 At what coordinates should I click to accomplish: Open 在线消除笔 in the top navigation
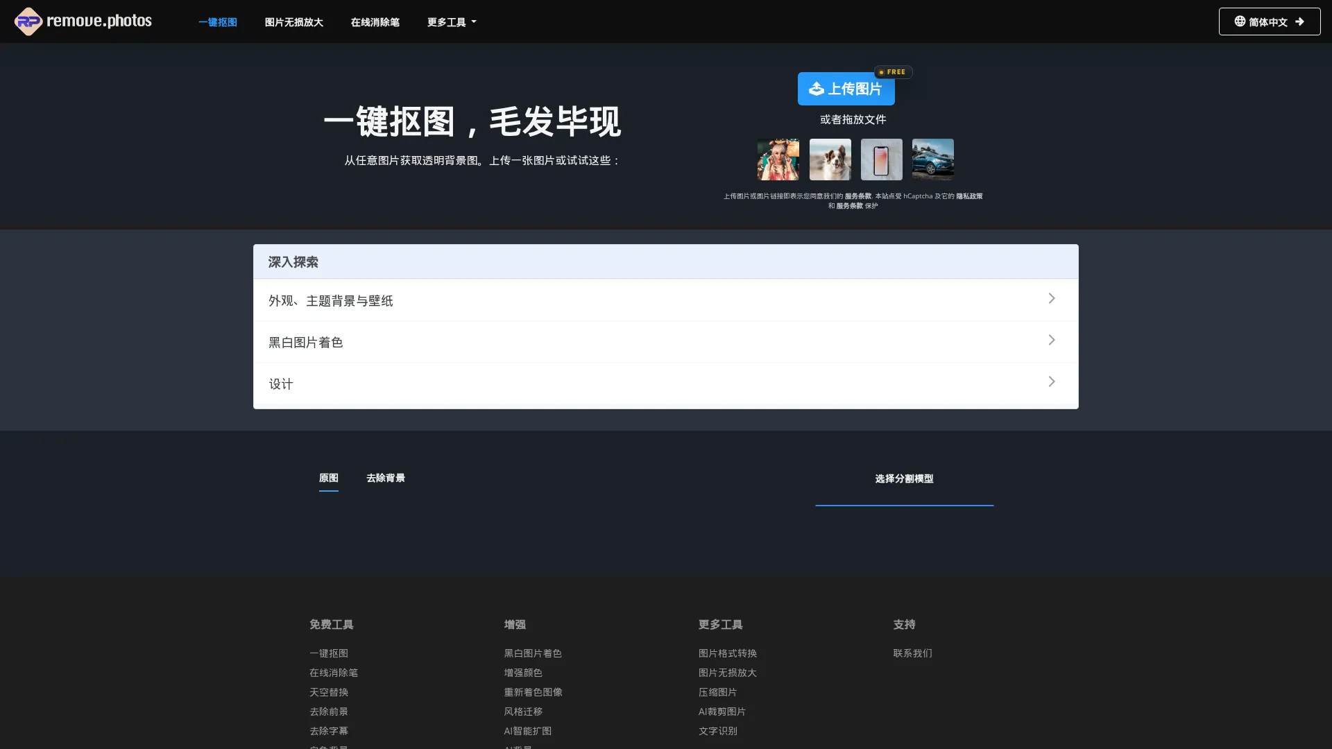tap(375, 22)
